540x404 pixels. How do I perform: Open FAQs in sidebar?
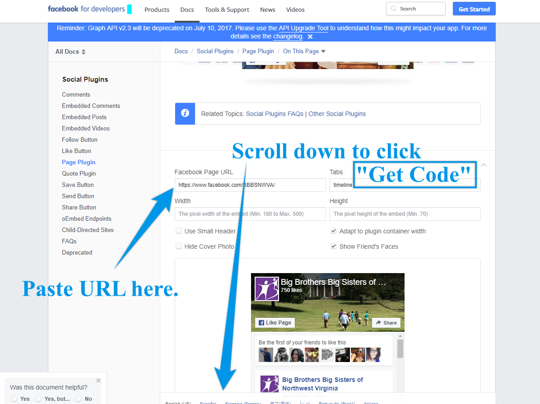point(69,241)
